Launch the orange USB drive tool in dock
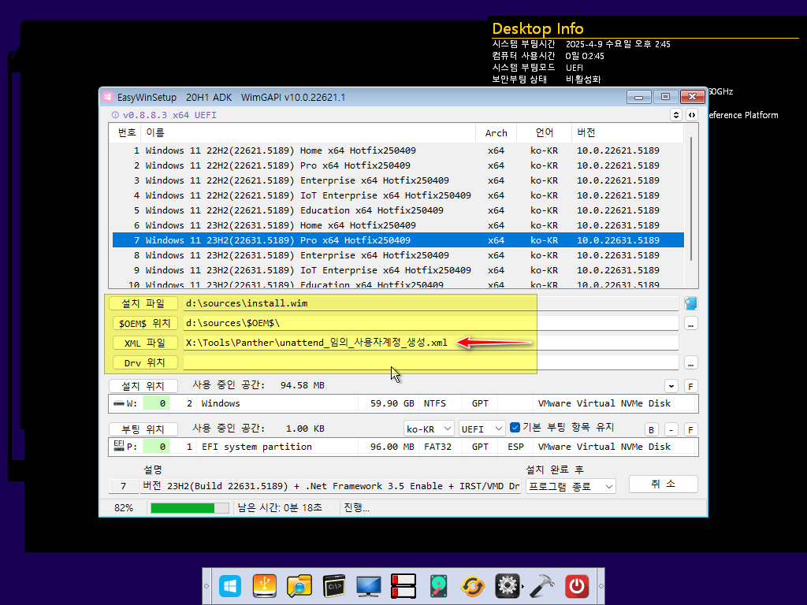The width and height of the screenshot is (807, 605). click(x=265, y=586)
